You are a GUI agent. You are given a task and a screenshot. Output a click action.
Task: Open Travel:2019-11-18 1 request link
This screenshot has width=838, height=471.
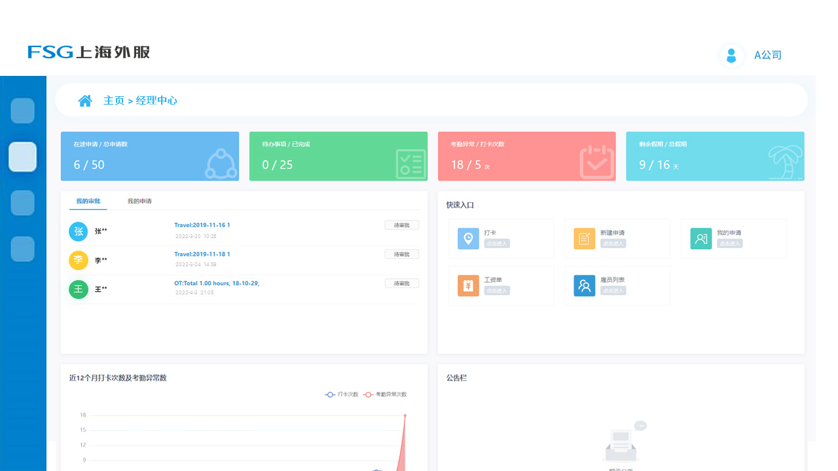[x=202, y=254]
